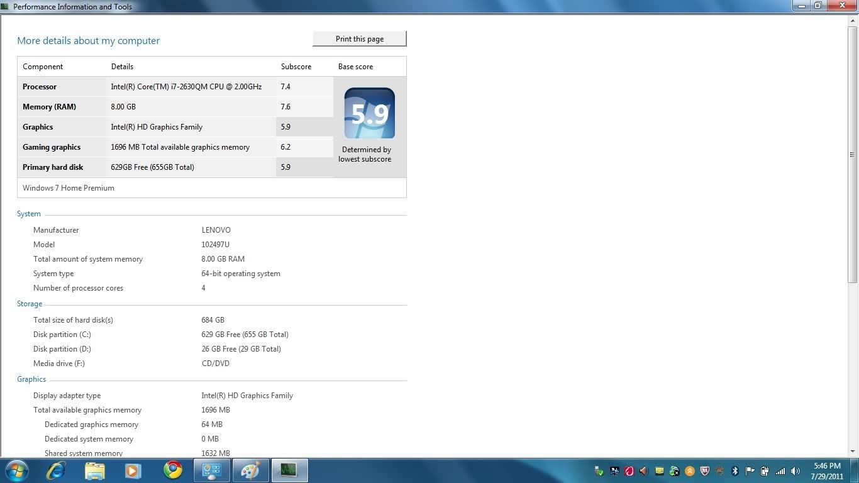Select Performance monitor taskbar window

[289, 470]
